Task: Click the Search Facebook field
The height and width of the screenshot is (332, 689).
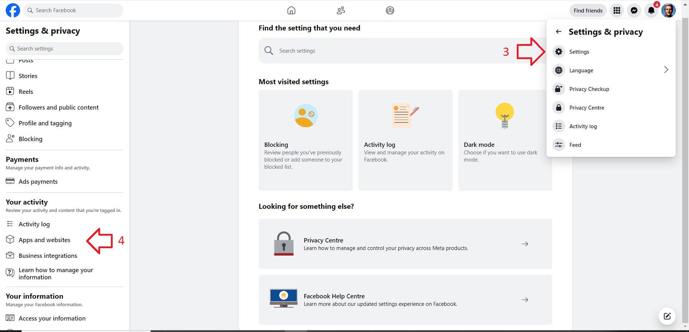Action: pos(73,10)
